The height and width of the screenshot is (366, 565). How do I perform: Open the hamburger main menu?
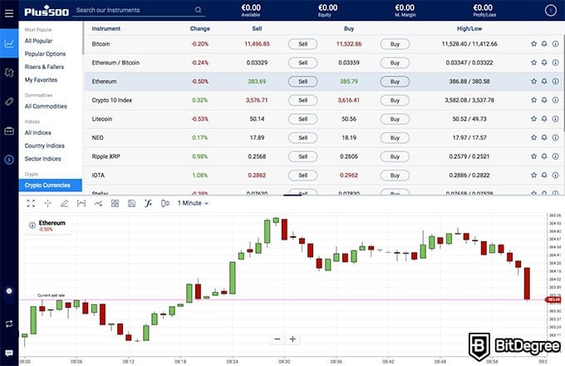pyautogui.click(x=9, y=13)
